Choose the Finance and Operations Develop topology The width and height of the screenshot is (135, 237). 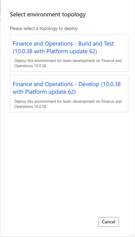coord(67,88)
